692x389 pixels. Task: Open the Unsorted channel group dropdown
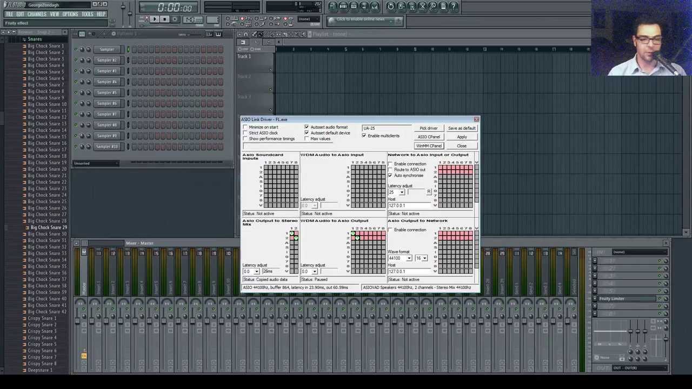[95, 163]
